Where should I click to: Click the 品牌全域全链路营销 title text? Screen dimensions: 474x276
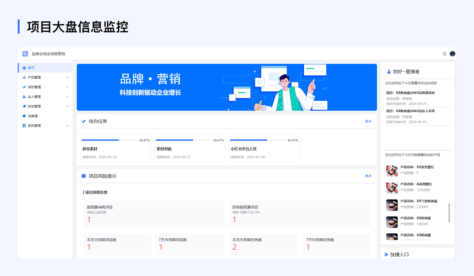[x=49, y=54]
